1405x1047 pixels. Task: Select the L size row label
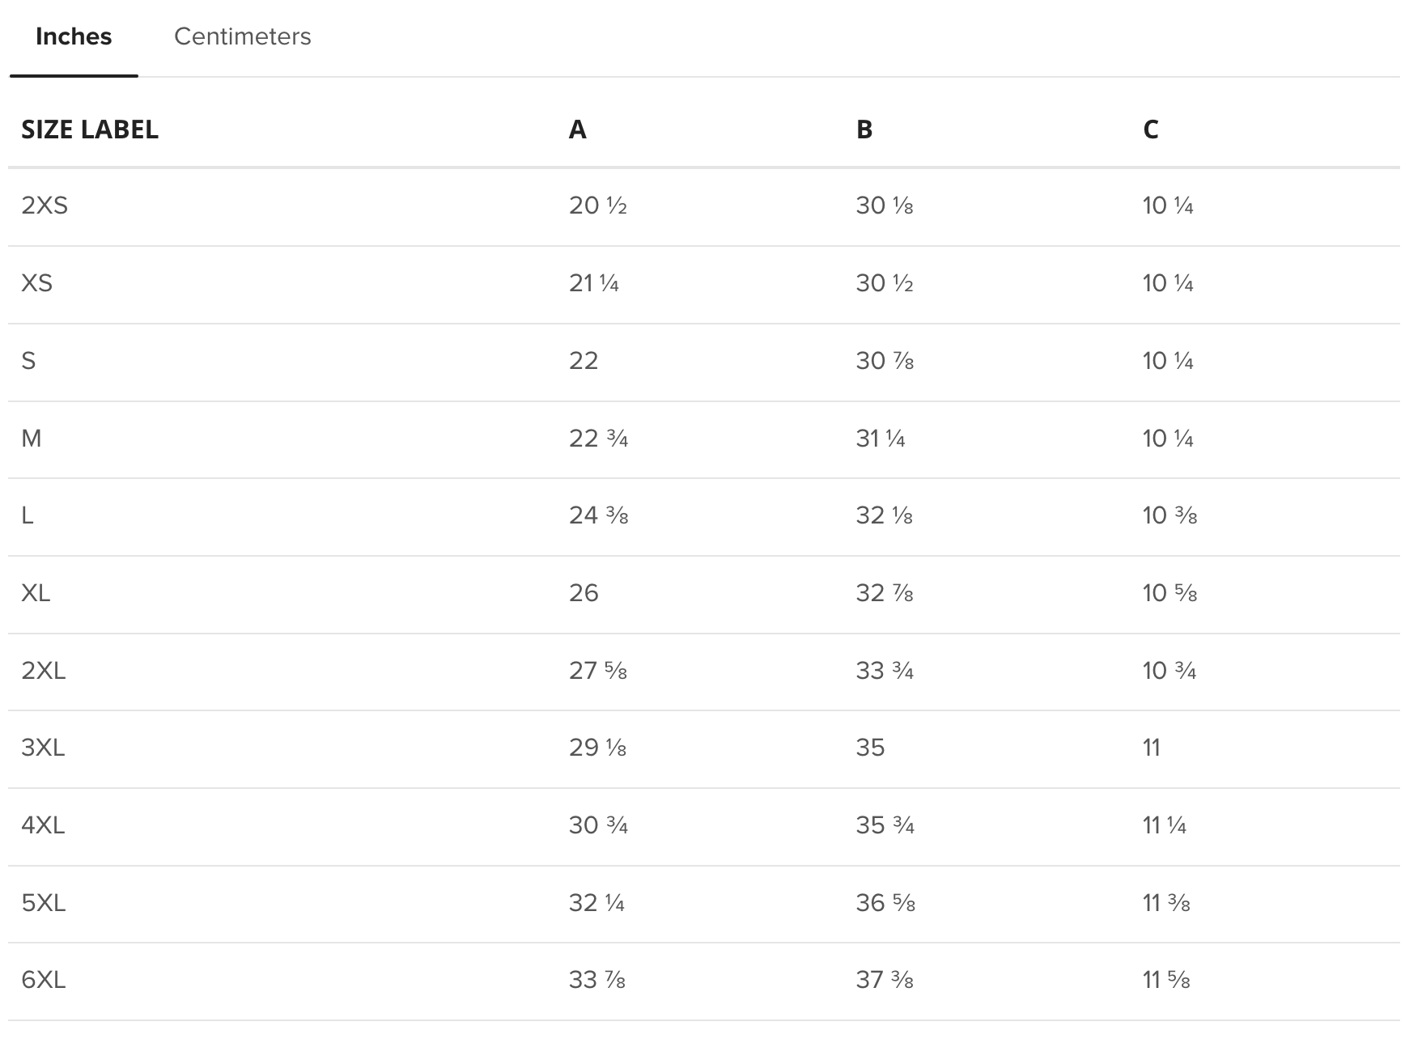click(x=28, y=515)
